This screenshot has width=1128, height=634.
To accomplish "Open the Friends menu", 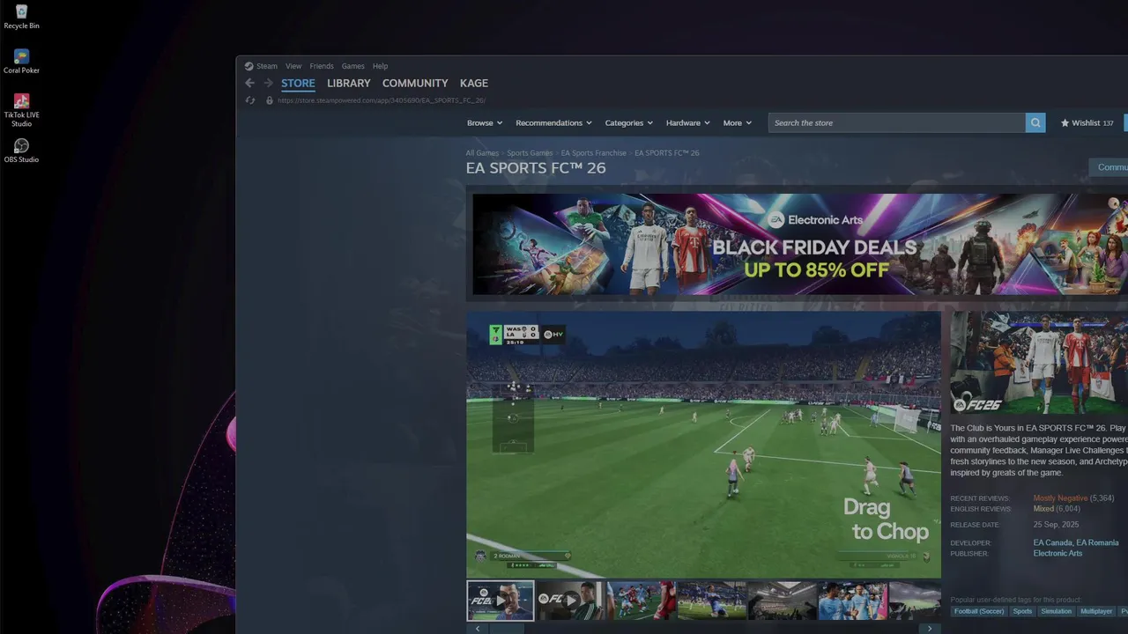I will (322, 66).
